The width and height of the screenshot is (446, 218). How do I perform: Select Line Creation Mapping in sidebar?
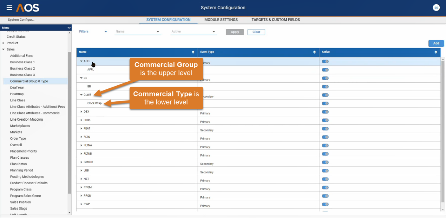(x=26, y=119)
